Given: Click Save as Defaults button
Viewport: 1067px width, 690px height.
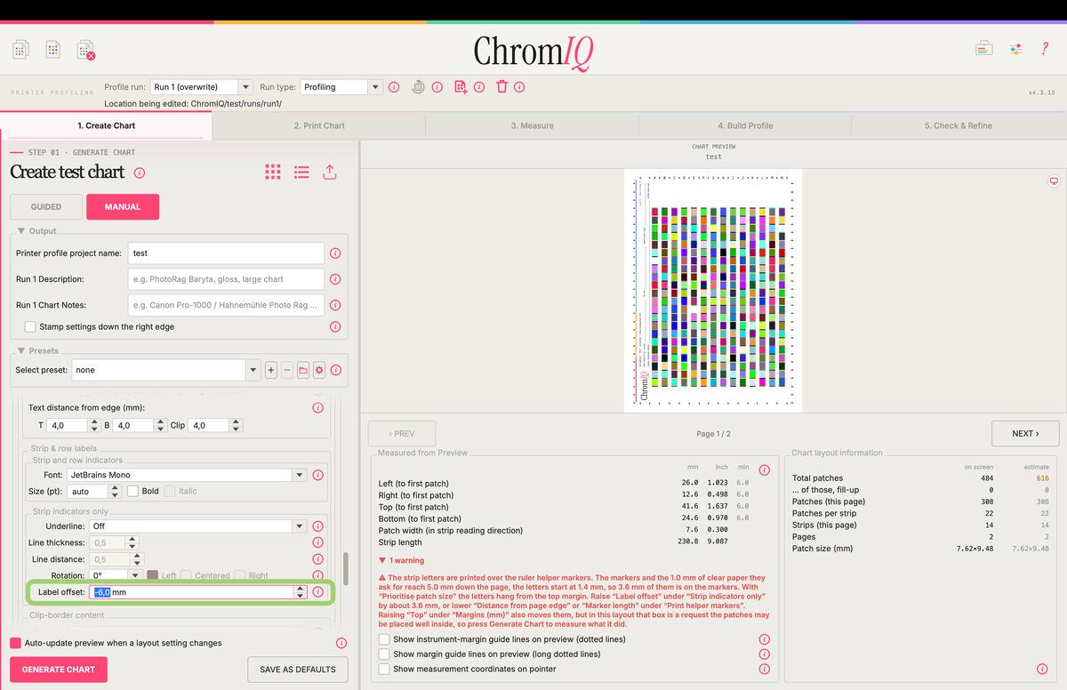Looking at the screenshot, I should [x=298, y=670].
